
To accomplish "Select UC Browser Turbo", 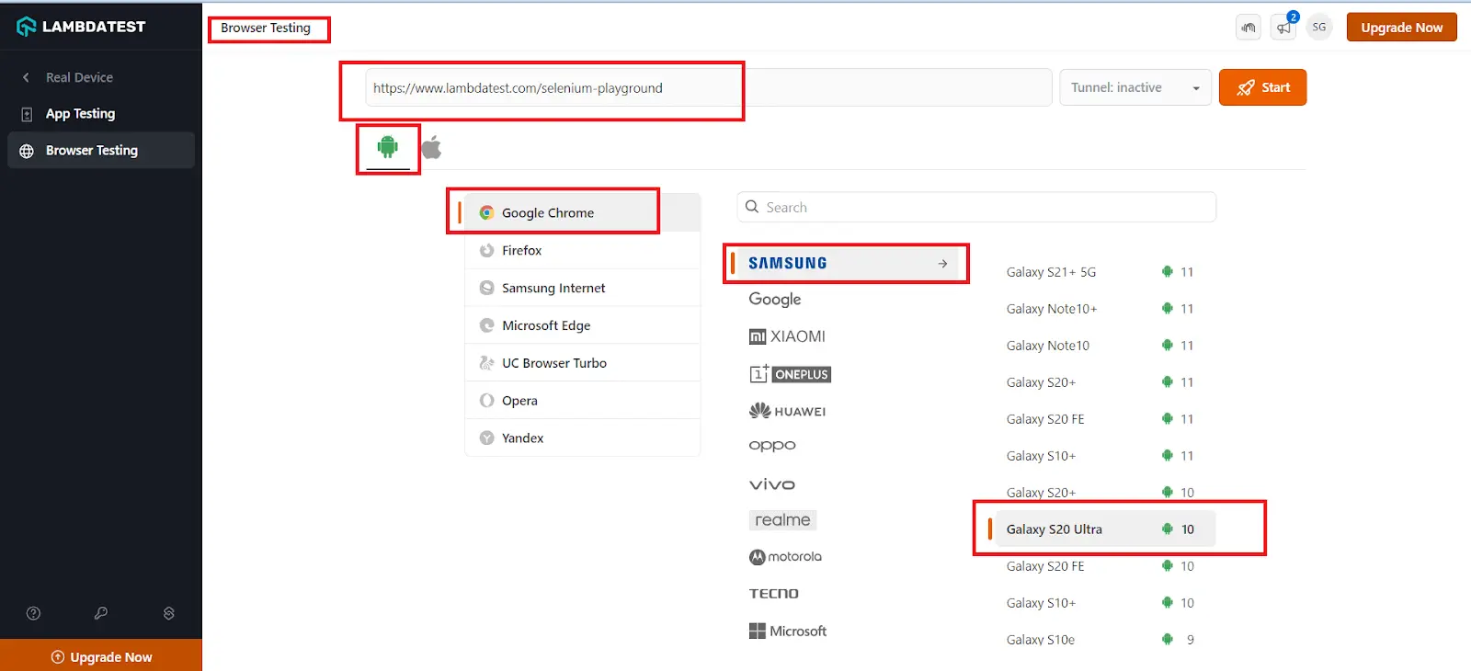I will click(583, 363).
